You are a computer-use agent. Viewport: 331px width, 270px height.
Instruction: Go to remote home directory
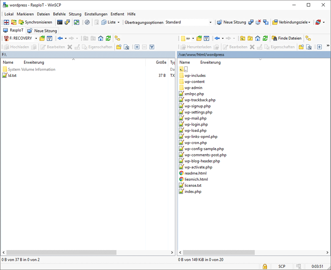tap(258, 38)
